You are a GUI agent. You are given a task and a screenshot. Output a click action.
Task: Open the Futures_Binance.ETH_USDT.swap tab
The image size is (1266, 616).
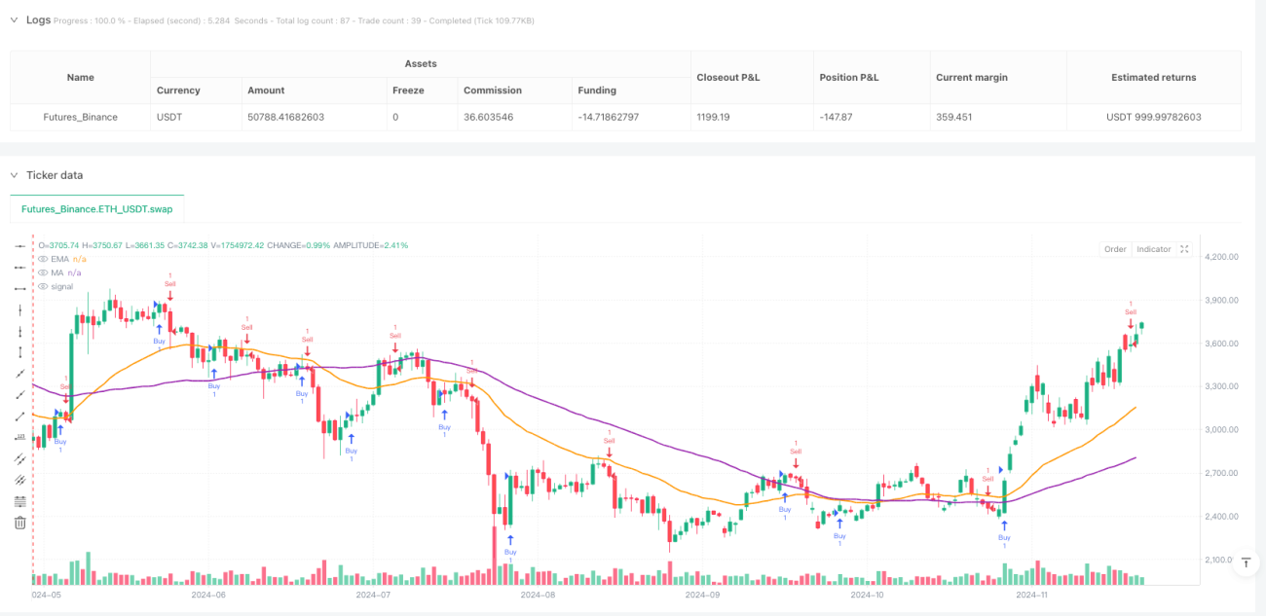click(x=96, y=208)
